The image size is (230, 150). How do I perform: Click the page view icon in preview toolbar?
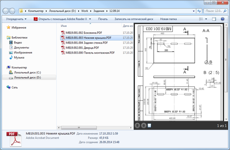149,126
